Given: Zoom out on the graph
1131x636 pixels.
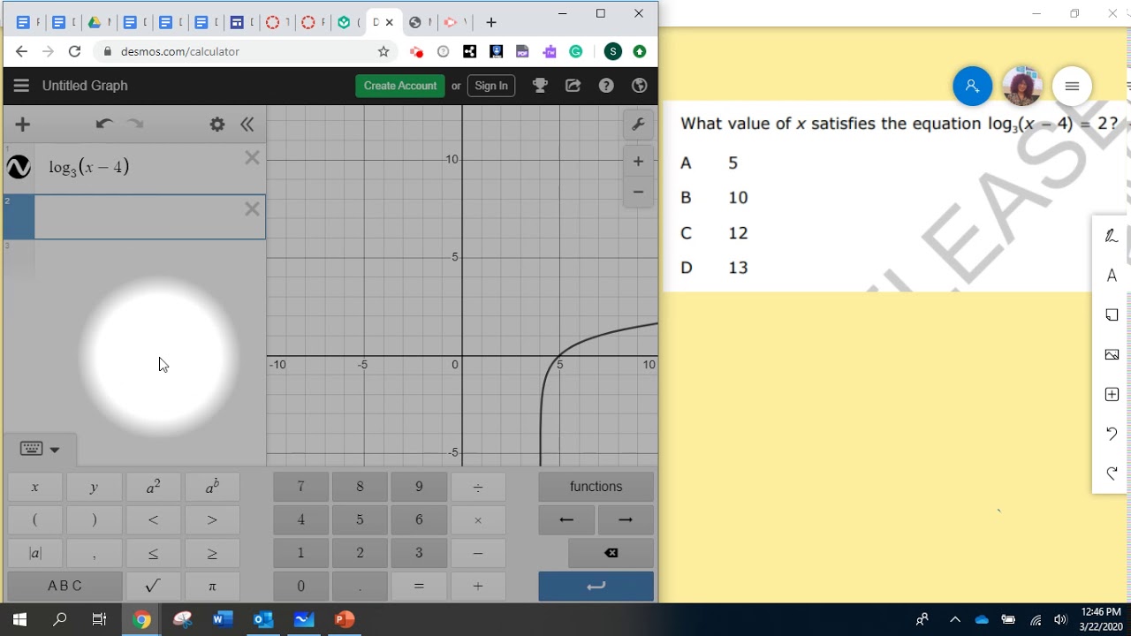Looking at the screenshot, I should (638, 192).
